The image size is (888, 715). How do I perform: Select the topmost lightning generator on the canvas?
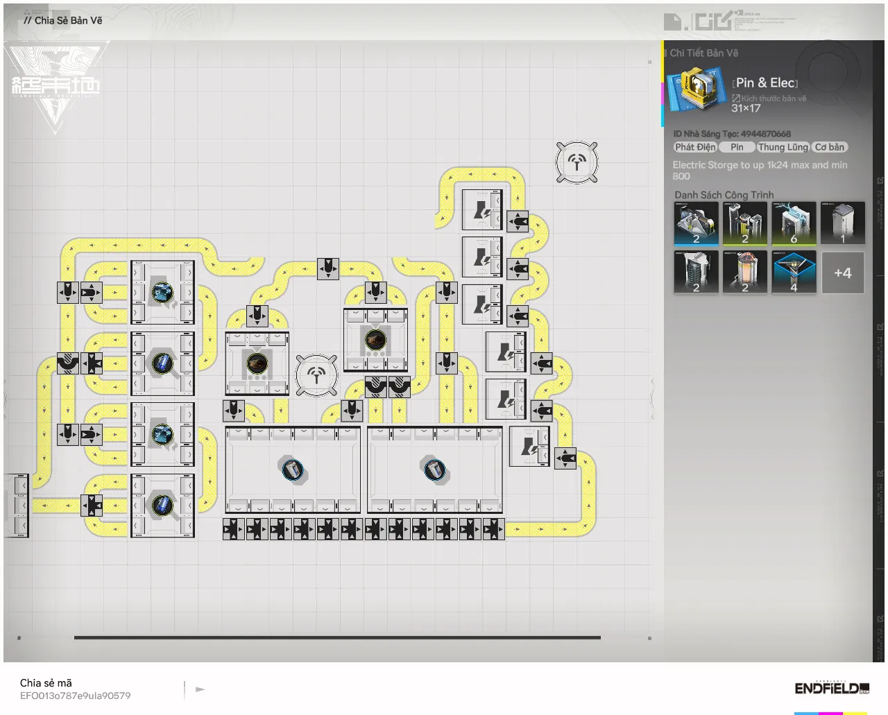coord(482,209)
